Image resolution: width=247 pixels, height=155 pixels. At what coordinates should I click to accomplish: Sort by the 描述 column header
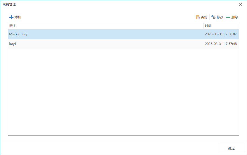point(105,26)
